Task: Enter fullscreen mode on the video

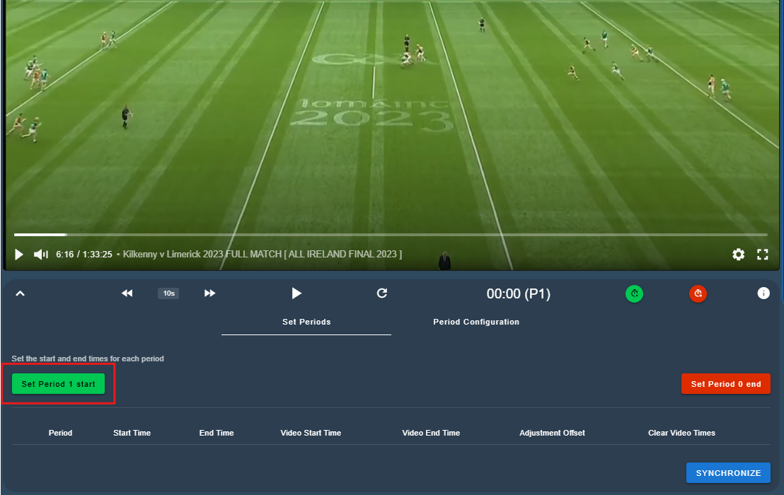Action: pos(763,255)
